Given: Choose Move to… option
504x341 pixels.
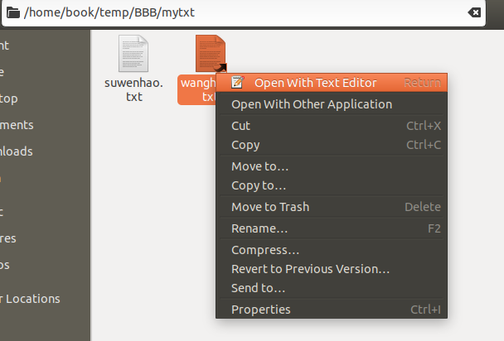Looking at the screenshot, I should coord(332,166).
